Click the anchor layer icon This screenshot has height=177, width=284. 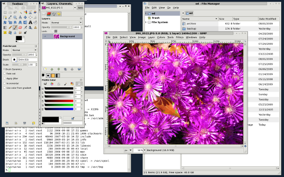pos(72,69)
